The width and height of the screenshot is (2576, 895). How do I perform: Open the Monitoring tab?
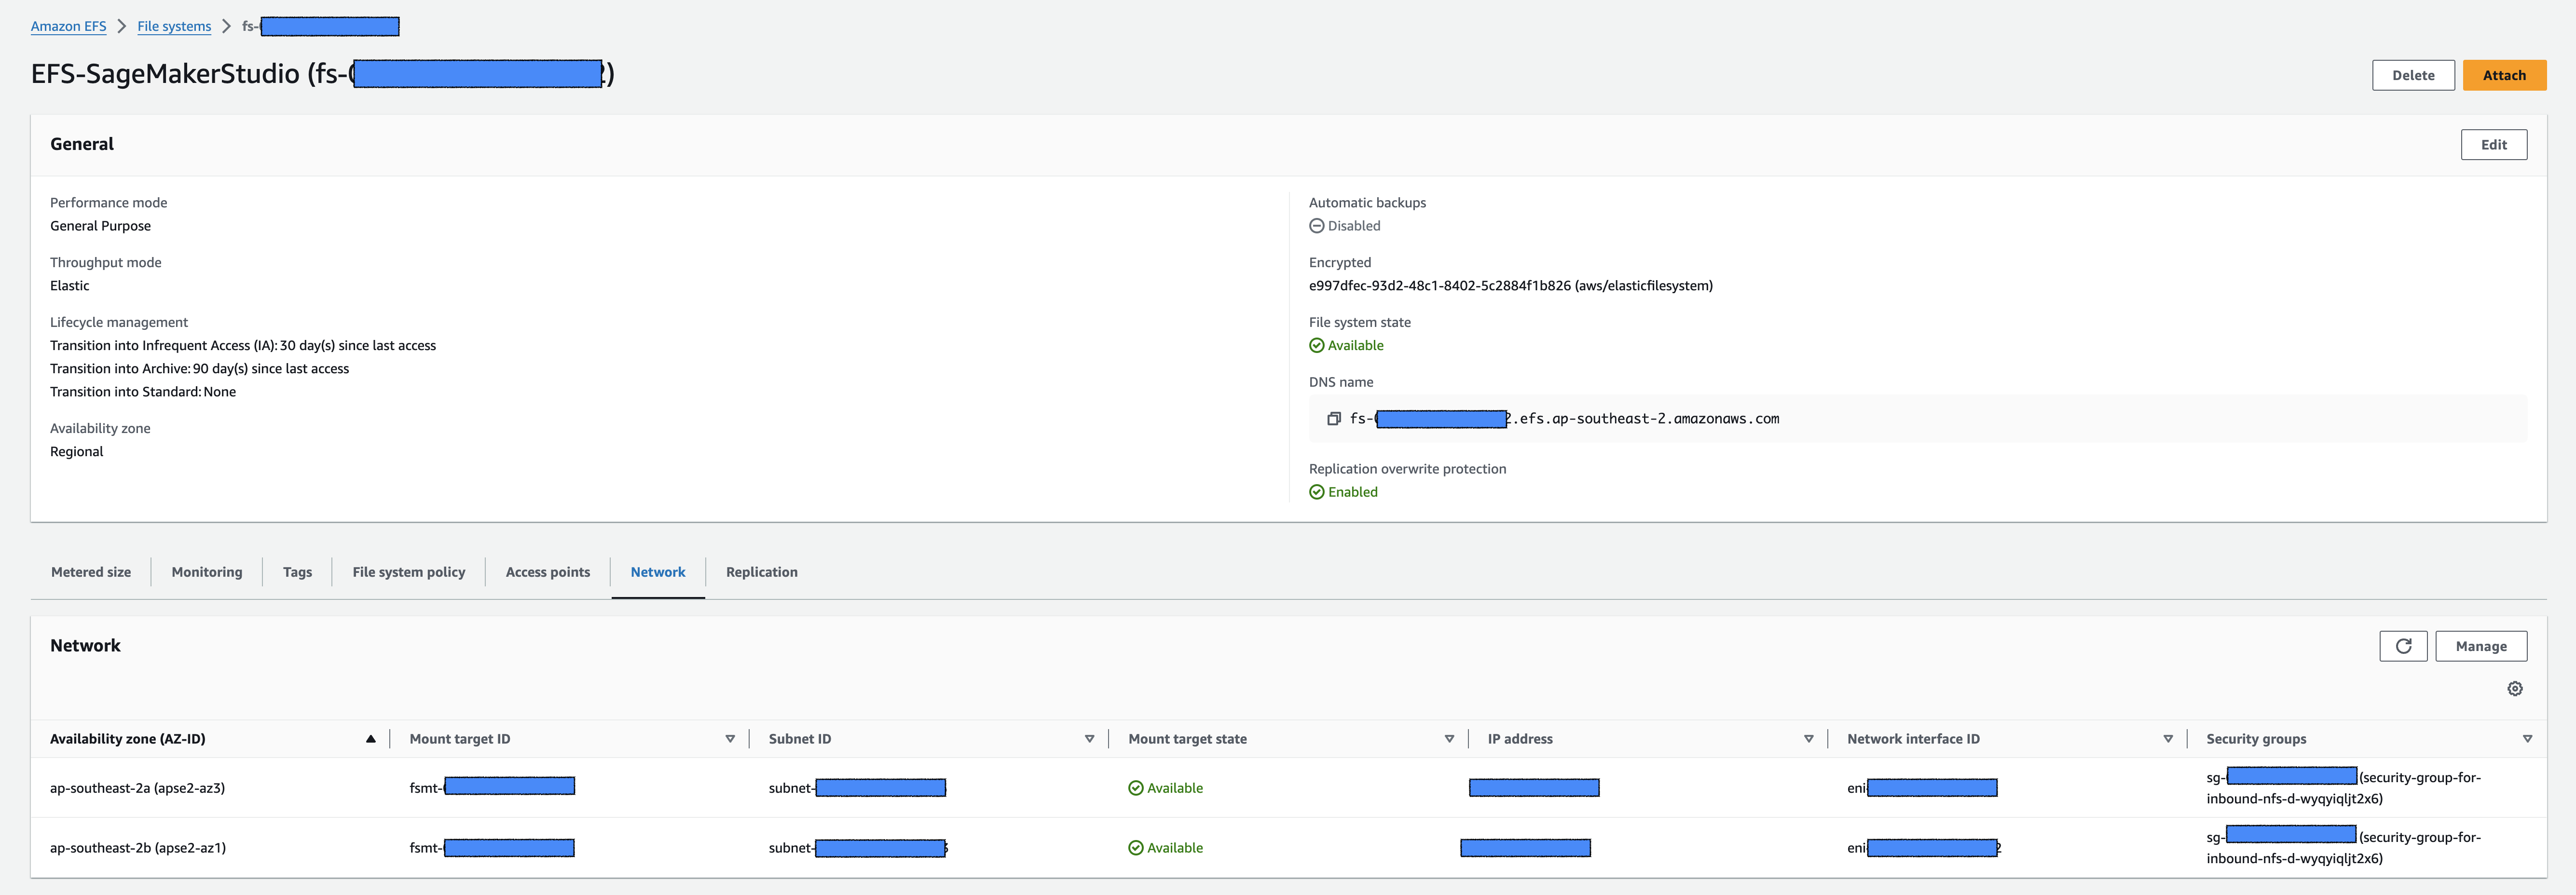pyautogui.click(x=207, y=572)
